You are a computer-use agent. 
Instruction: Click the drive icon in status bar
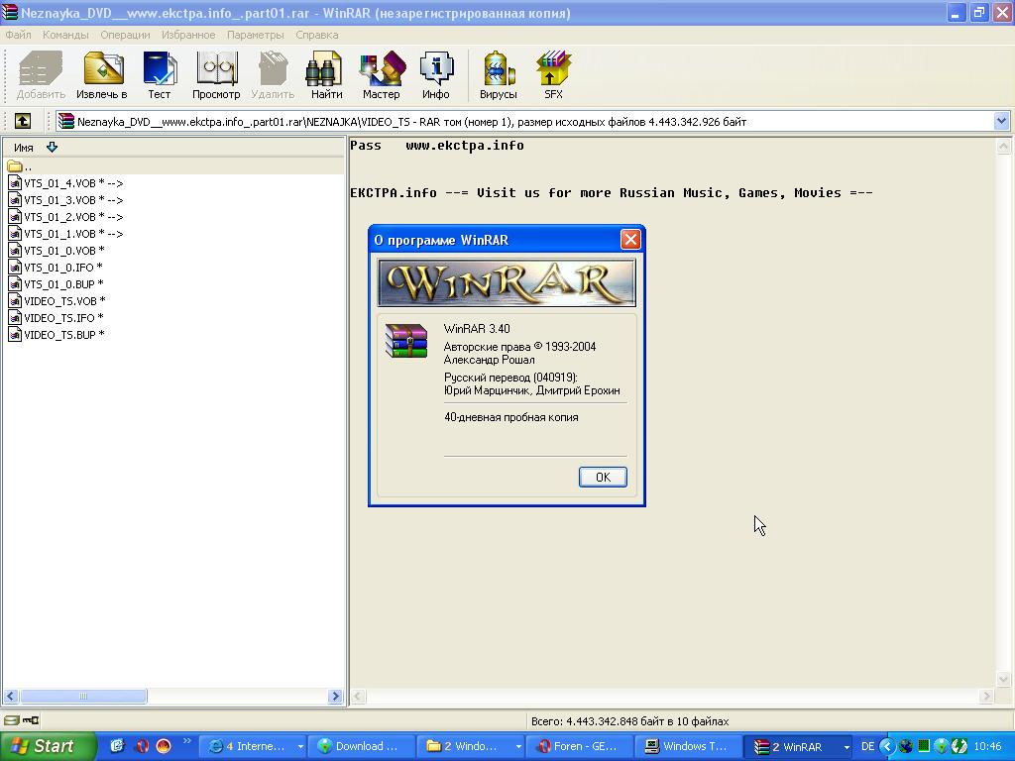point(12,720)
